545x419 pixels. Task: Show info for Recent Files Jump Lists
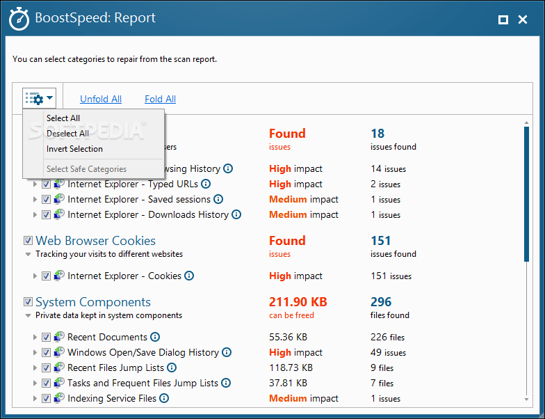(x=172, y=367)
